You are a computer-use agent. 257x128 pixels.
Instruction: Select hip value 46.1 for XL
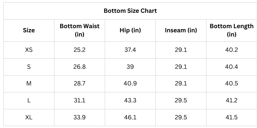130,117
